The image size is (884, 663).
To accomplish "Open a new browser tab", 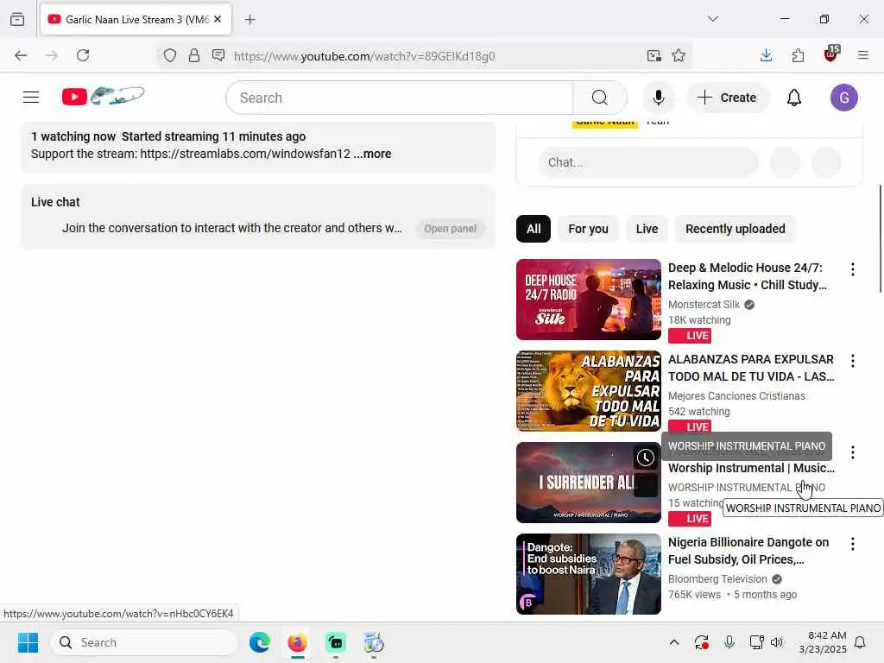I will (x=249, y=20).
